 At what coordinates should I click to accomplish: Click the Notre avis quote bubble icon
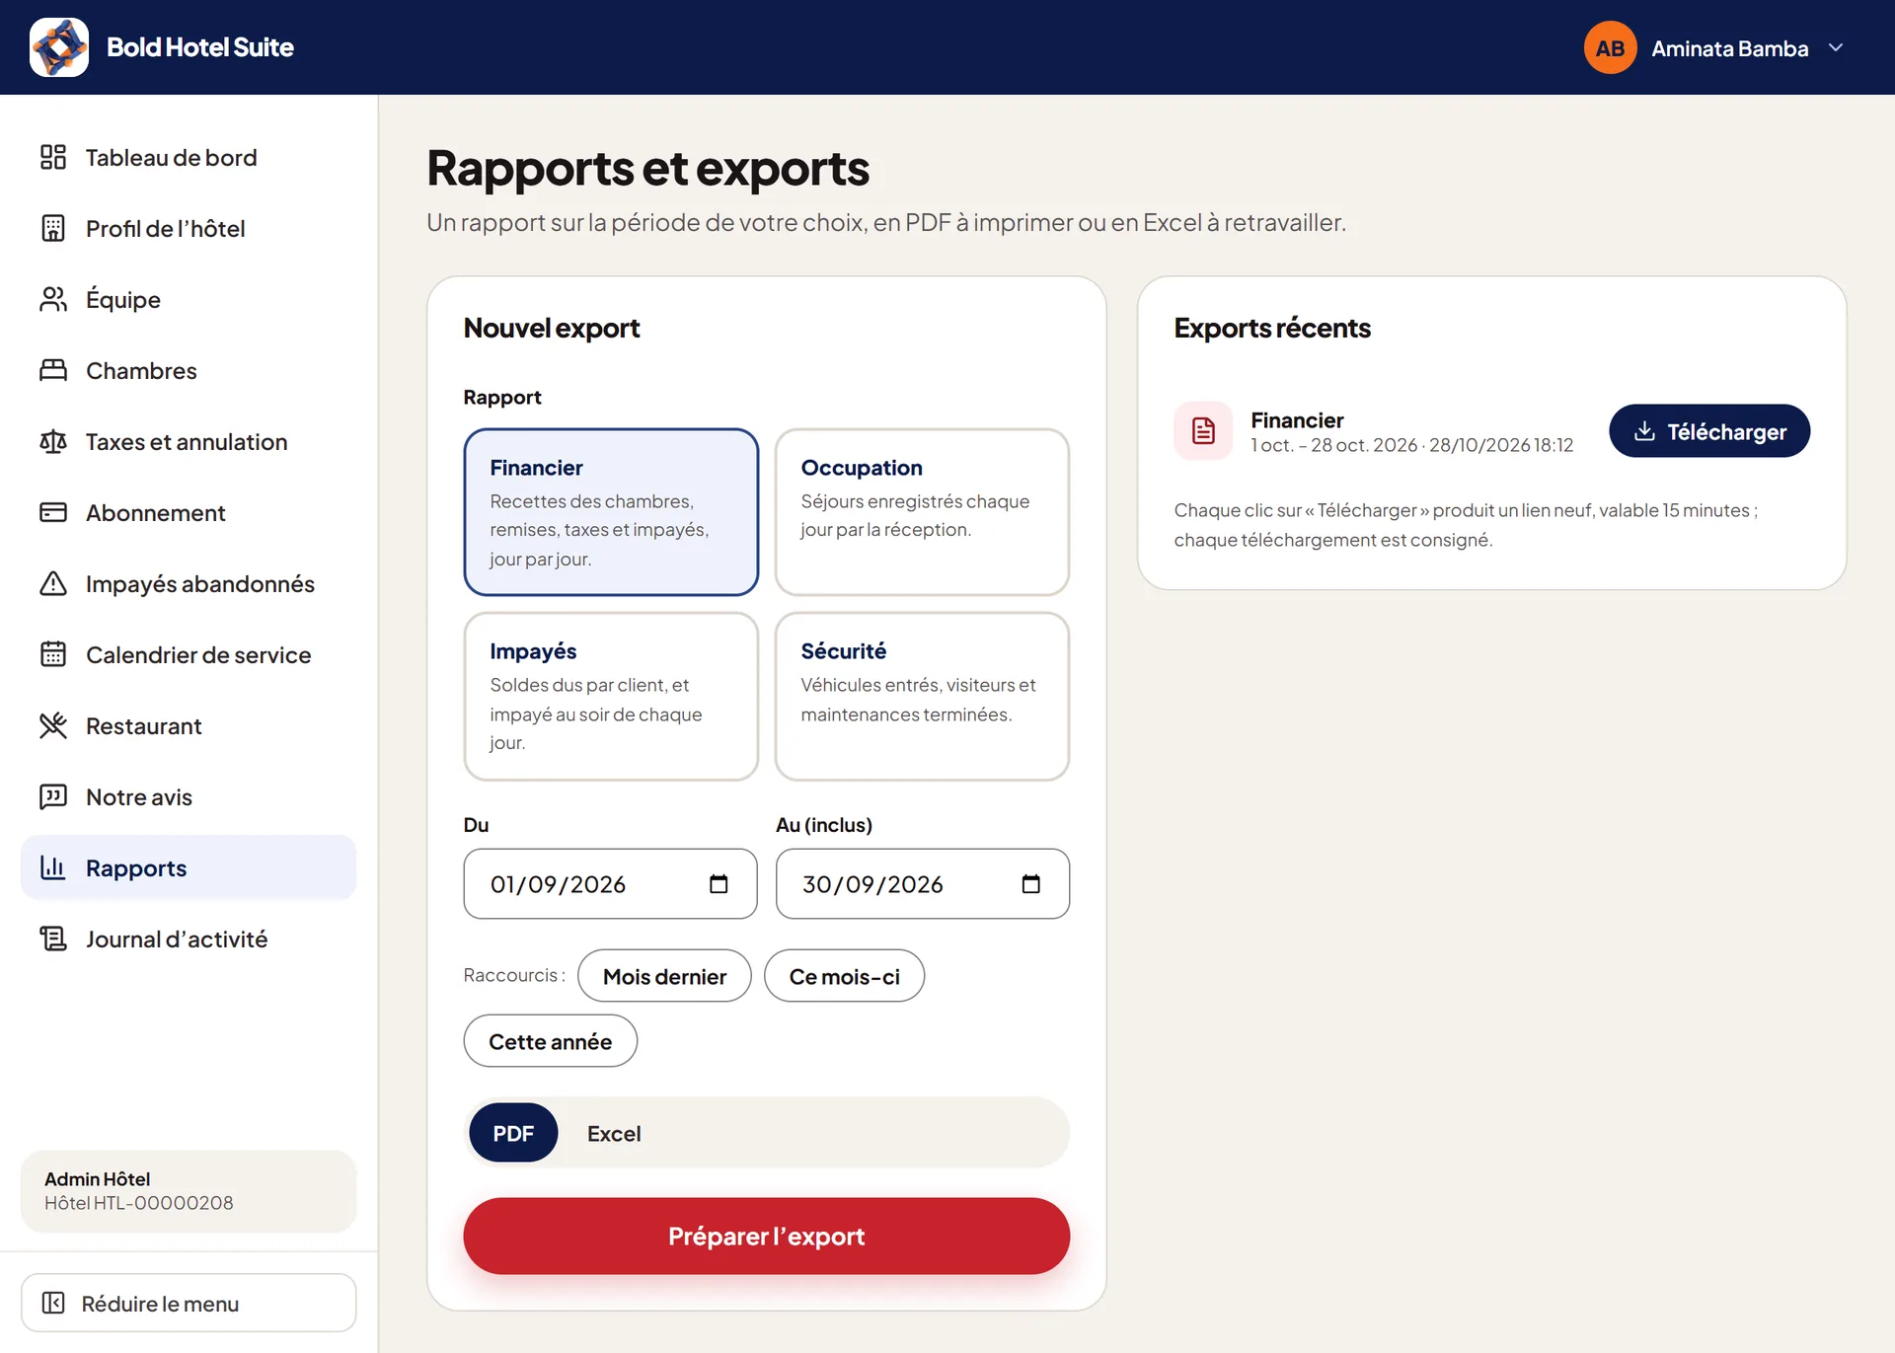[53, 796]
